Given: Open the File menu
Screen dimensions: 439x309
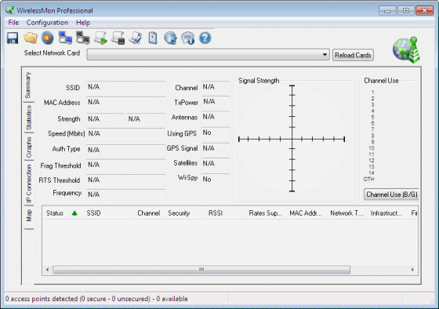Looking at the screenshot, I should (x=13, y=23).
